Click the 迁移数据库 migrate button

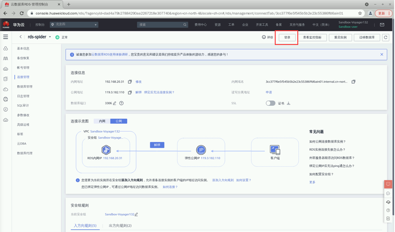click(367, 37)
